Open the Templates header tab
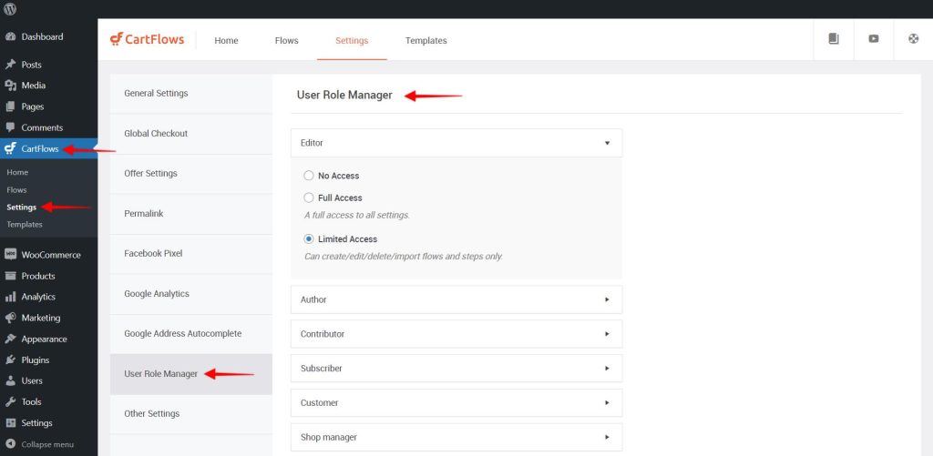The height and width of the screenshot is (456, 933). coord(426,40)
